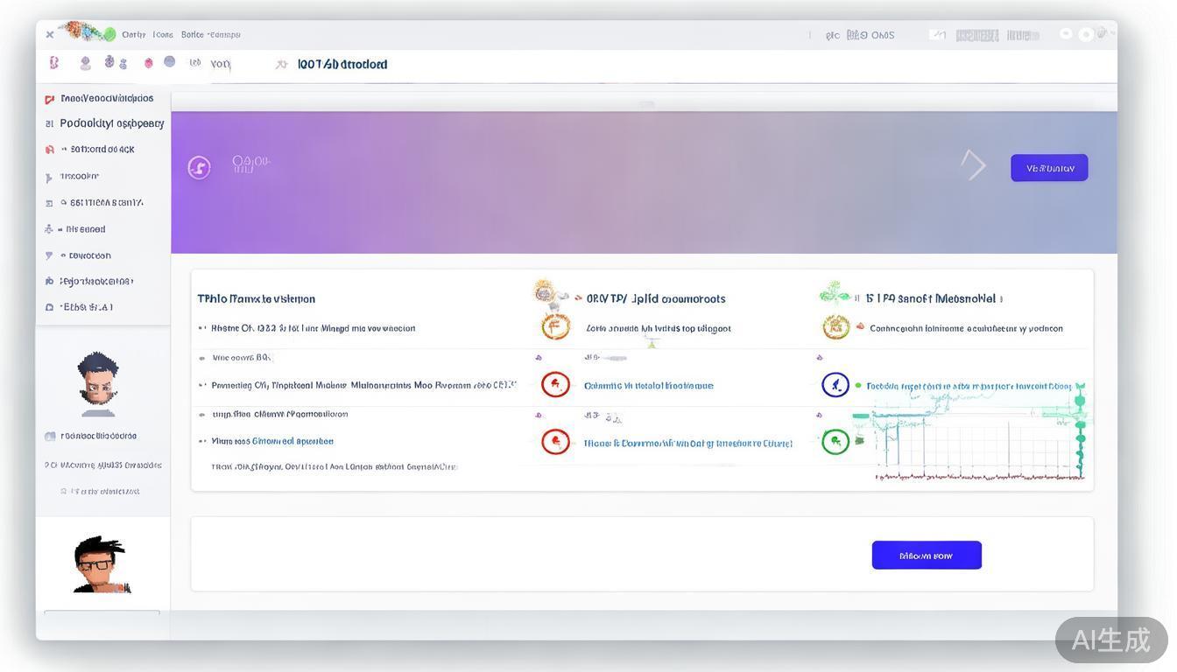This screenshot has height=672, width=1177.
Task: Collapse the sidebar item with the down-pointing triangle
Action: (49, 255)
